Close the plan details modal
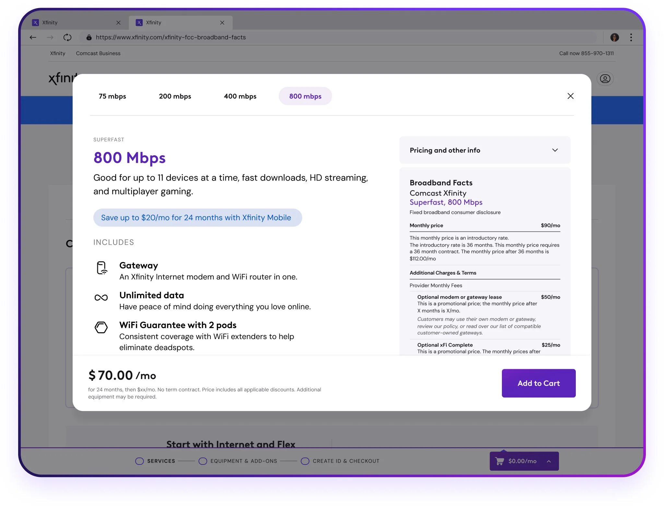The height and width of the screenshot is (506, 664). pyautogui.click(x=571, y=96)
